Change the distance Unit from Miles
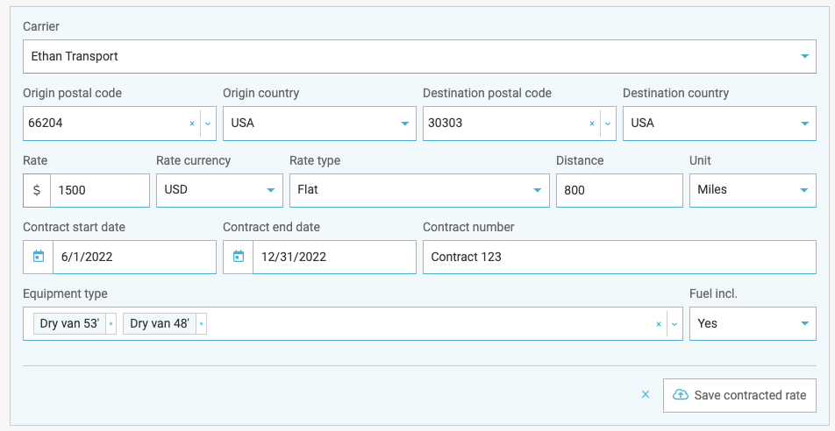 coord(753,190)
